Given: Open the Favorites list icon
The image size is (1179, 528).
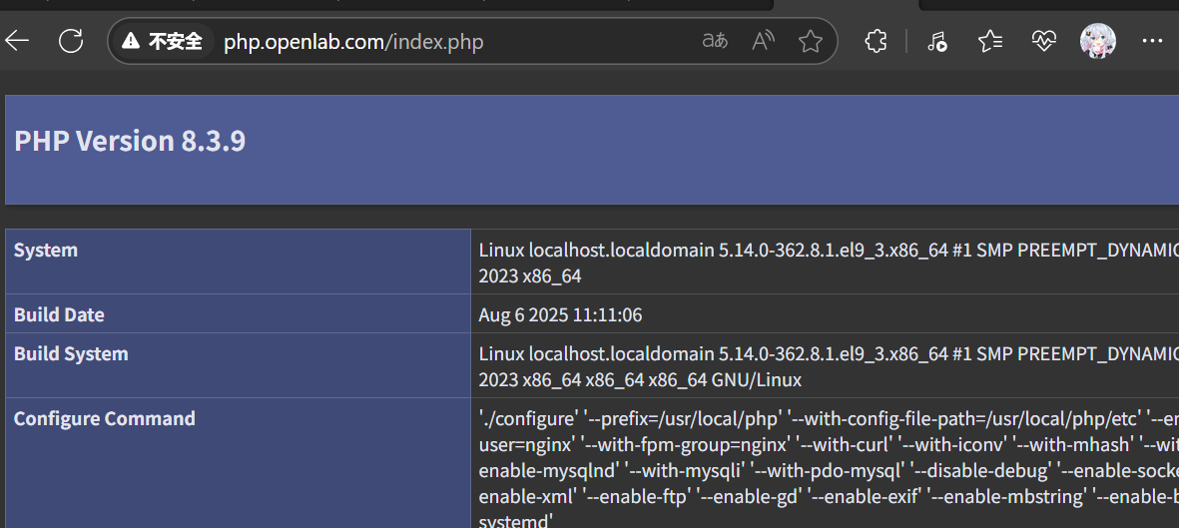Looking at the screenshot, I should point(990,41).
